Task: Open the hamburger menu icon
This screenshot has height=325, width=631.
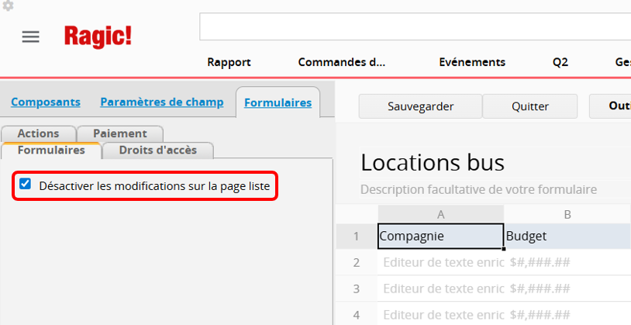Action: [30, 37]
